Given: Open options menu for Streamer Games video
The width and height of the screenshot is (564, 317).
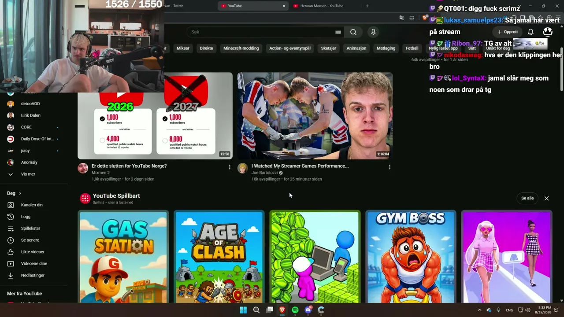Looking at the screenshot, I should 390,167.
